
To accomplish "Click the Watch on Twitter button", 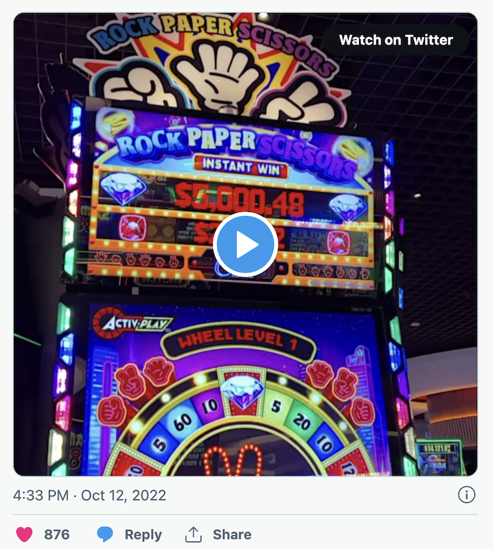I will coord(396,40).
